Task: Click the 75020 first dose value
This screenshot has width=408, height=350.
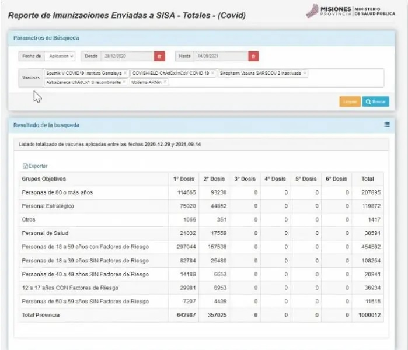Action: (188, 206)
